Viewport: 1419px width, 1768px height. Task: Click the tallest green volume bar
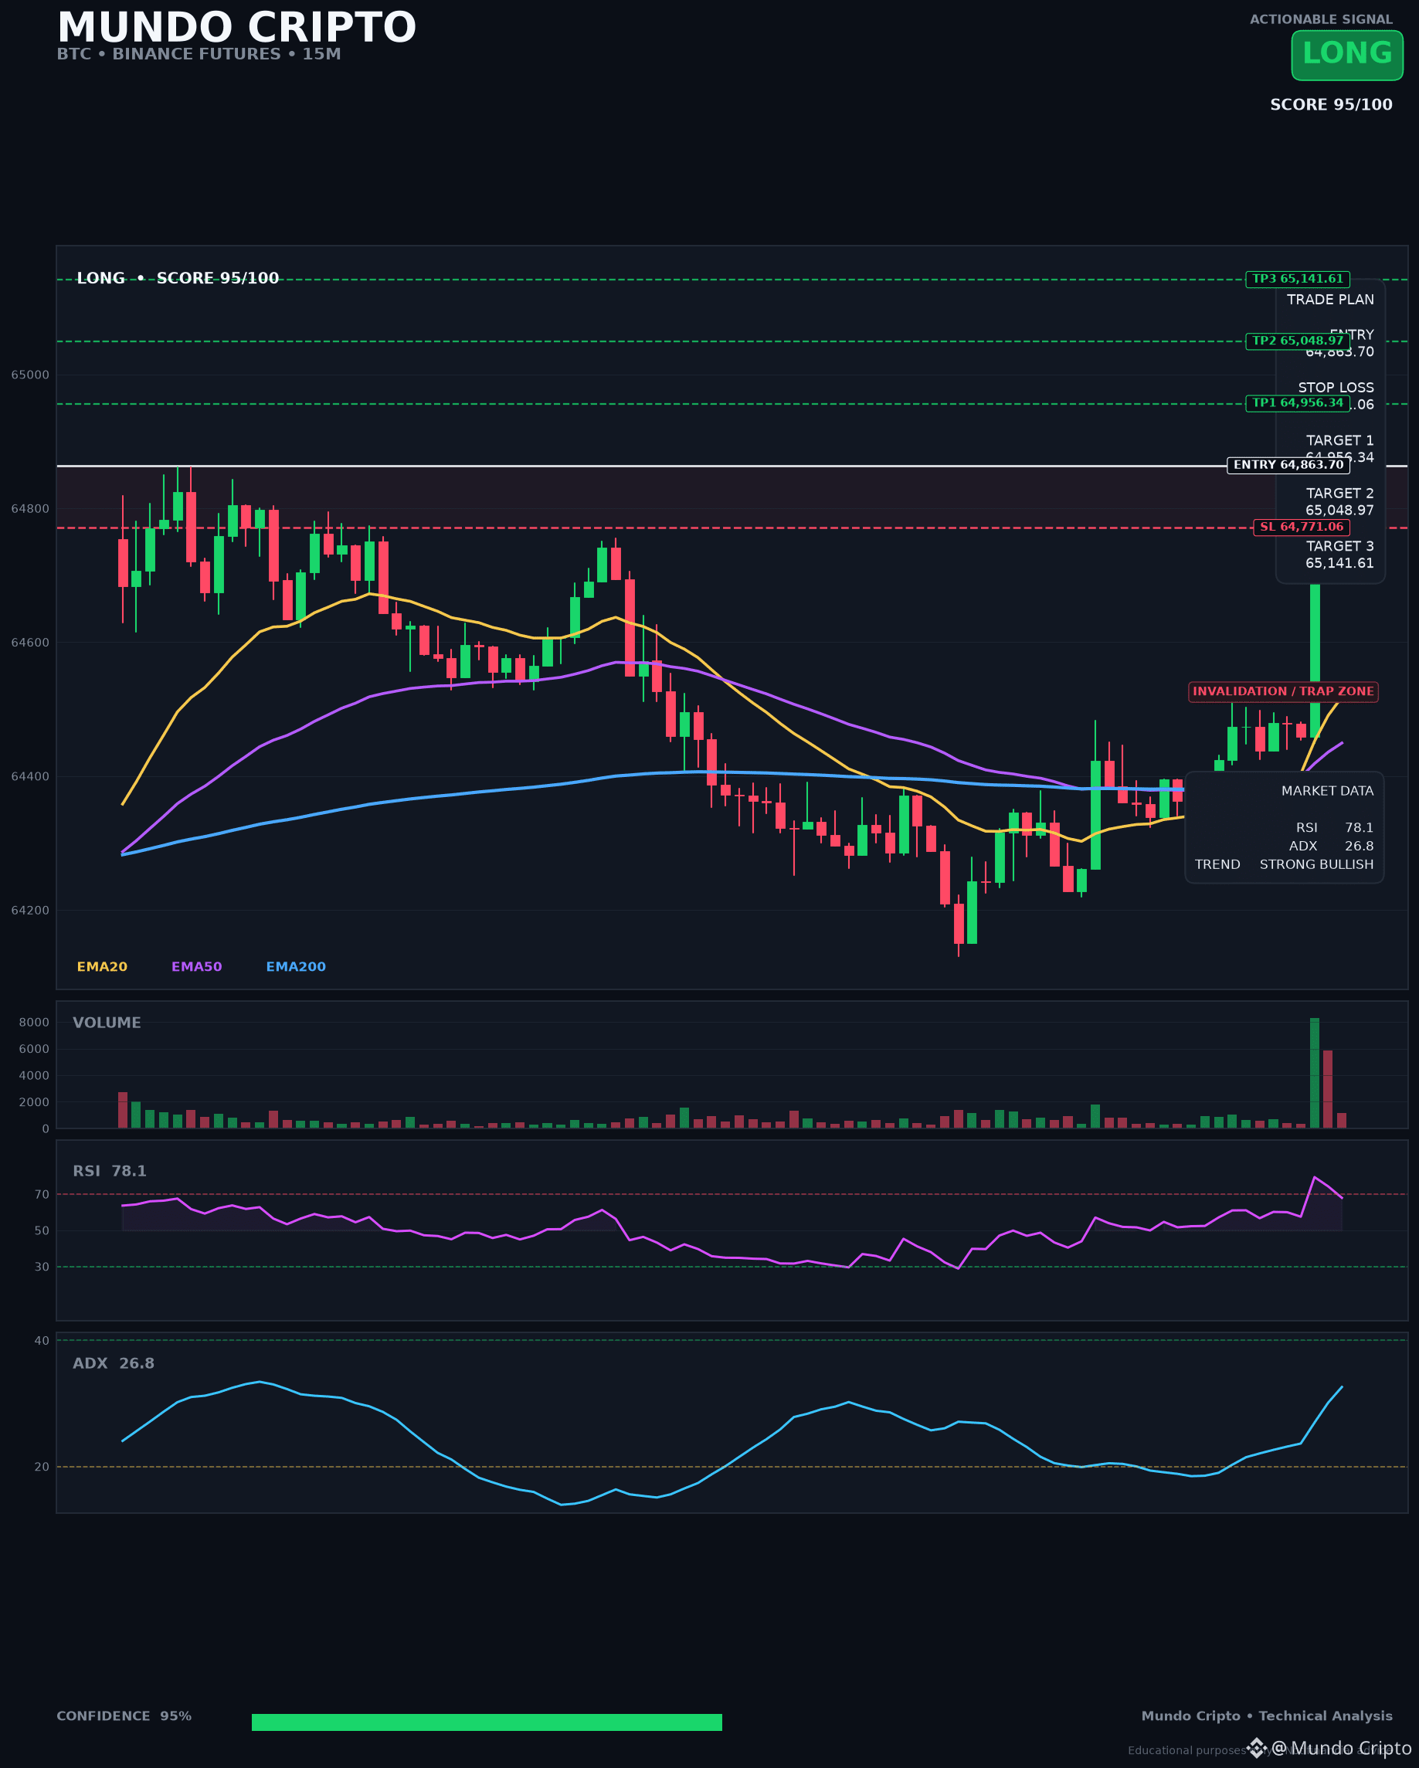tap(1314, 1073)
